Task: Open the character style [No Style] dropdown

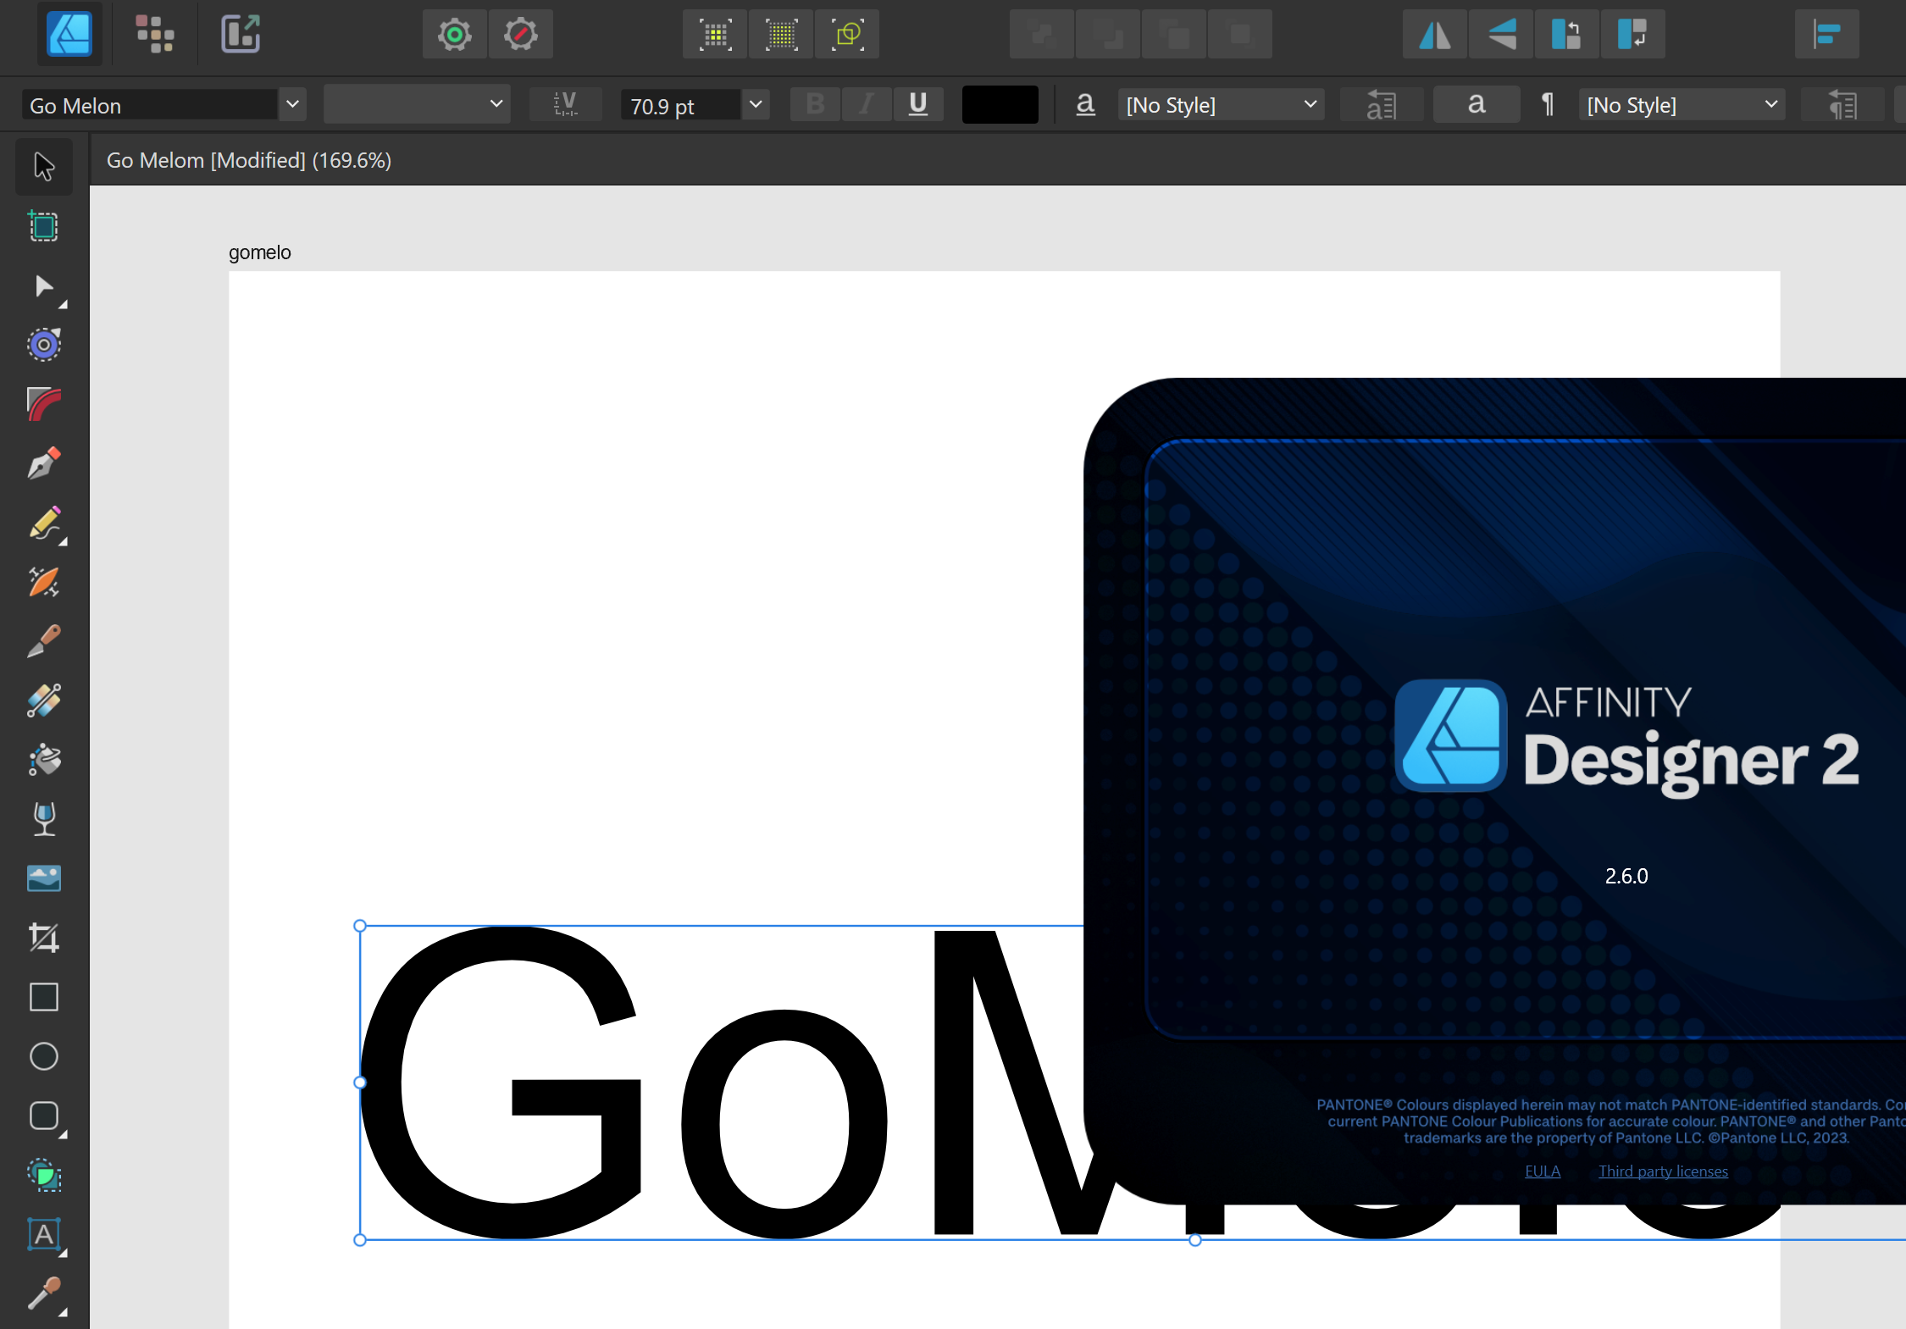Action: [x=1221, y=104]
